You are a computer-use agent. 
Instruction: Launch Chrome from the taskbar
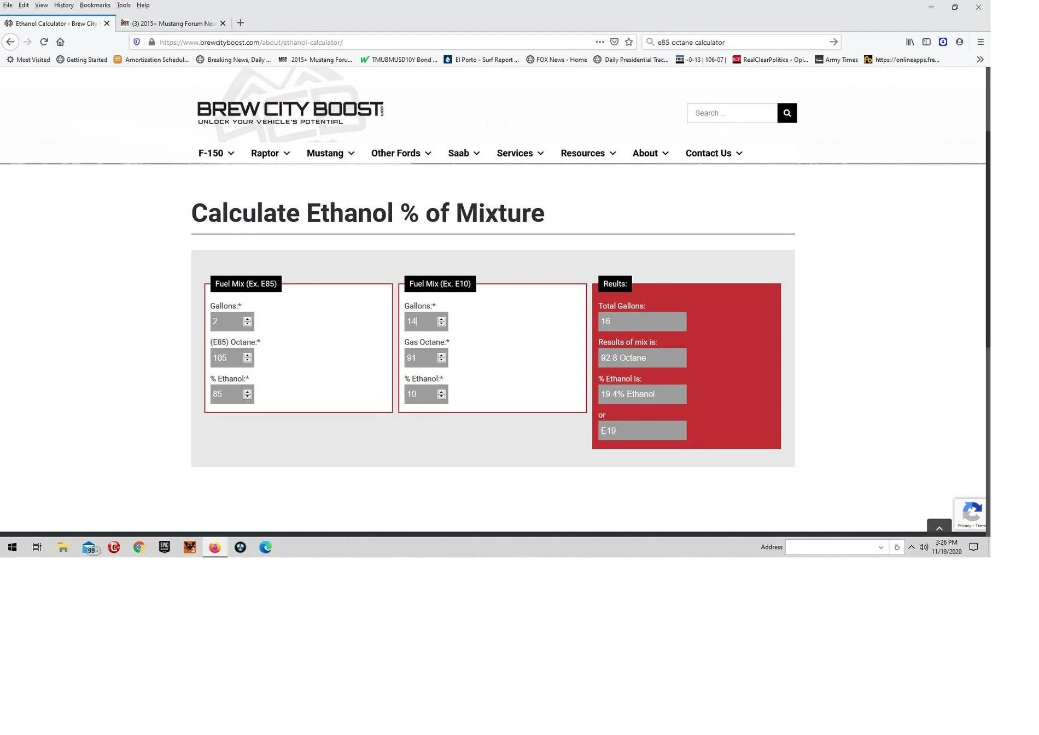(139, 547)
